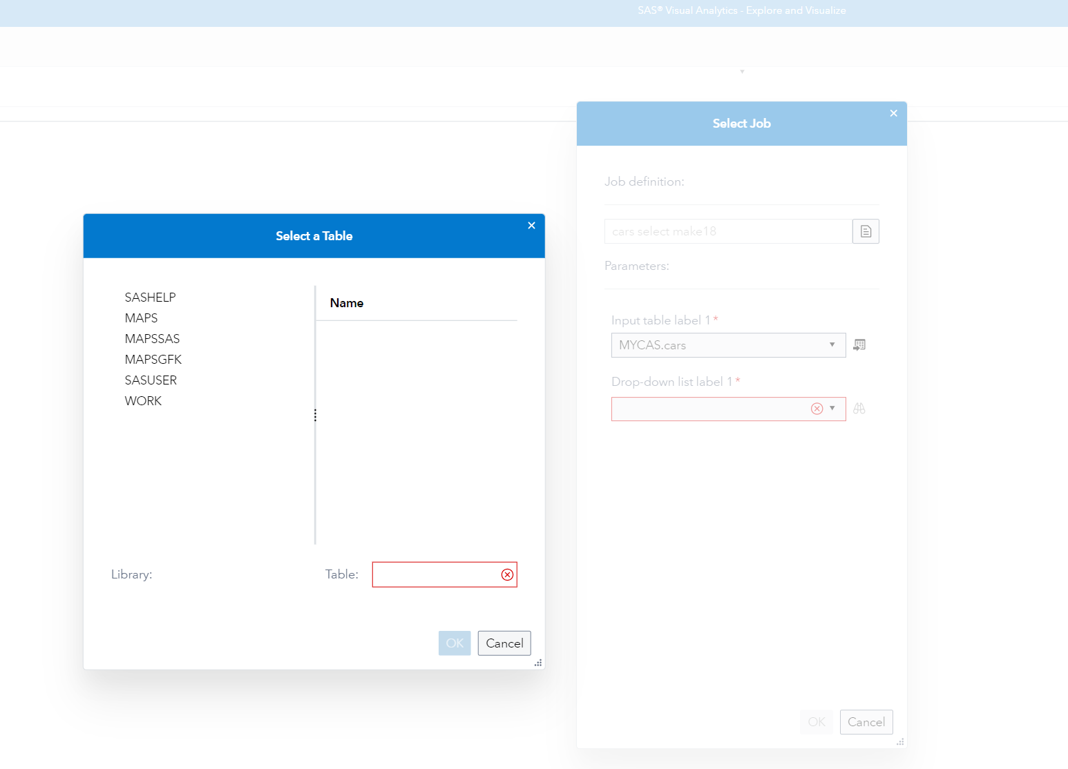Viewport: 1068px width, 769px height.
Task: Open the job definition file browser icon
Action: point(866,231)
